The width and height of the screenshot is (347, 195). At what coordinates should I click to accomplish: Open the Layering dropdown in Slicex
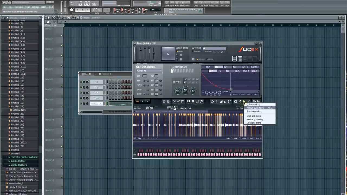click(x=214, y=48)
